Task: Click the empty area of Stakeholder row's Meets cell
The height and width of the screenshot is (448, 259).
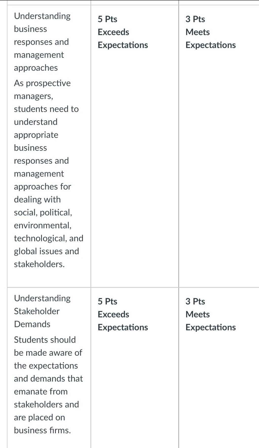Action: pyautogui.click(x=219, y=389)
